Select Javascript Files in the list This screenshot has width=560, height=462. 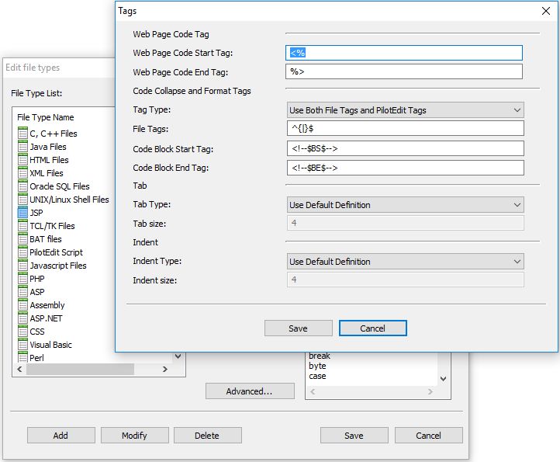point(58,266)
